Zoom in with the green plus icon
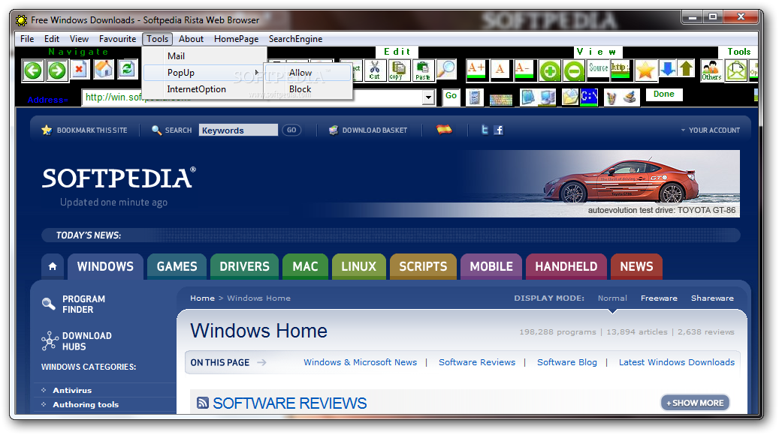 pos(549,71)
